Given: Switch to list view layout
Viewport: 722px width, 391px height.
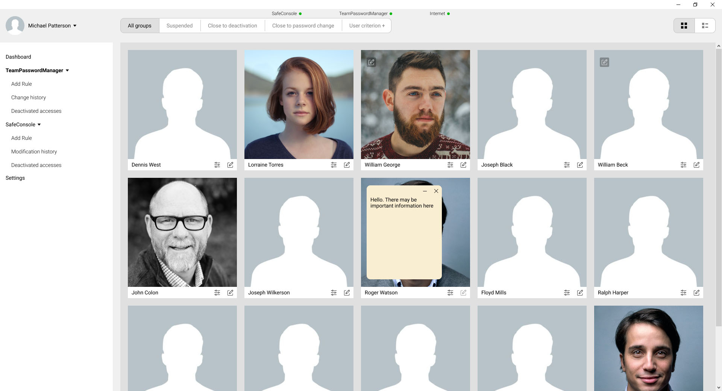Looking at the screenshot, I should pos(705,26).
